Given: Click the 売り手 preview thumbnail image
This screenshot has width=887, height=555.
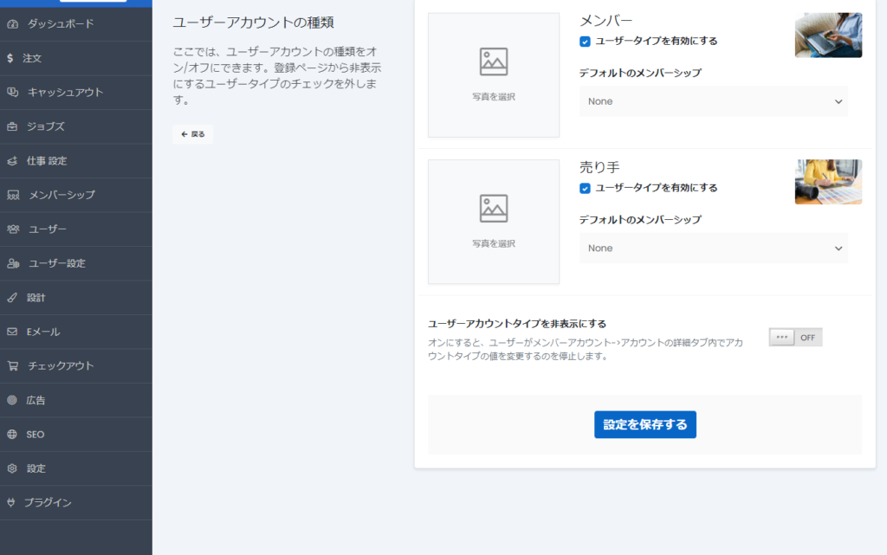Looking at the screenshot, I should click(828, 182).
